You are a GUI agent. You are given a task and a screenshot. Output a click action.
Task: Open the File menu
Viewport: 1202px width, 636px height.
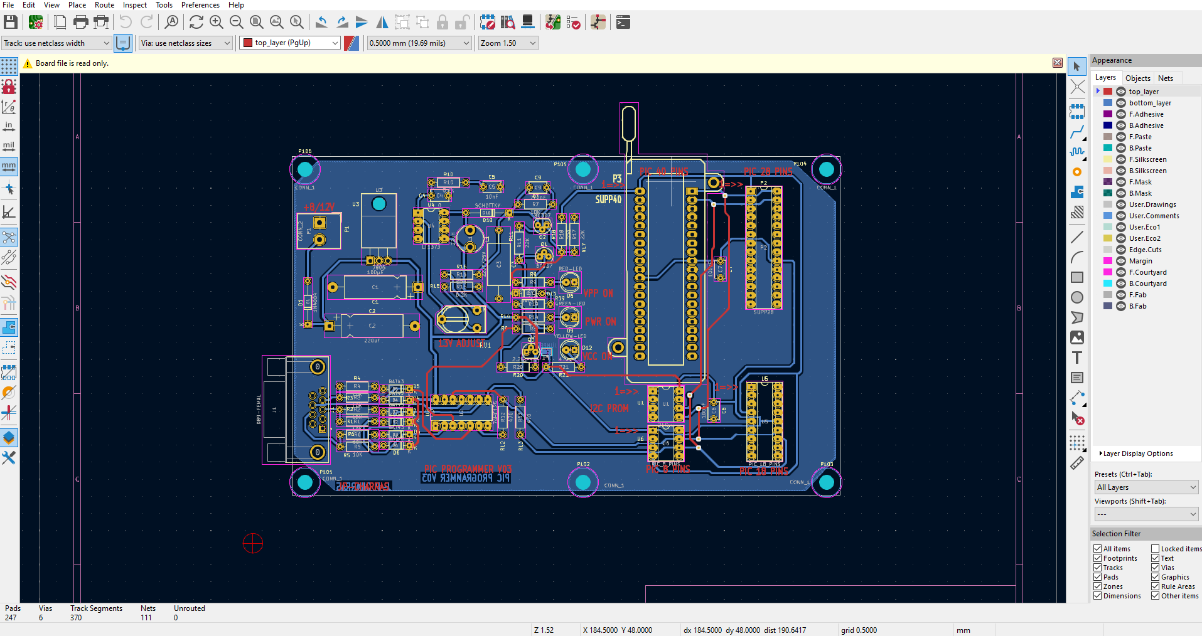pyautogui.click(x=8, y=5)
